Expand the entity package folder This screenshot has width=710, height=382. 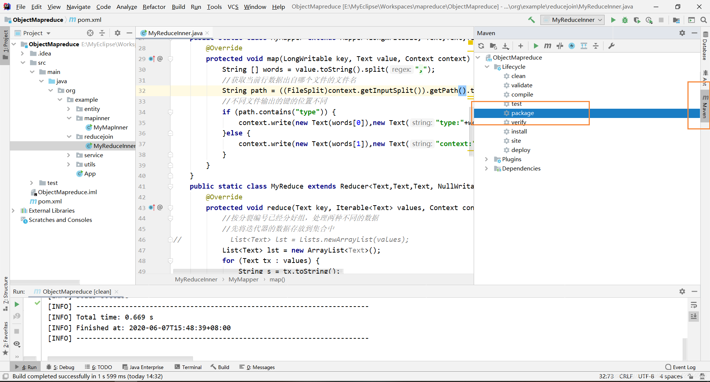point(69,109)
